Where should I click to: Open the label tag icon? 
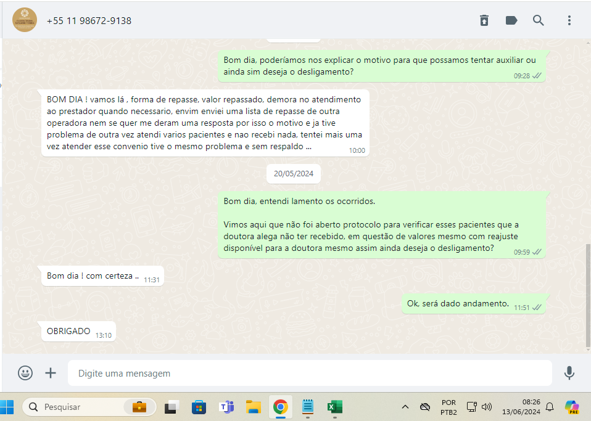(511, 20)
